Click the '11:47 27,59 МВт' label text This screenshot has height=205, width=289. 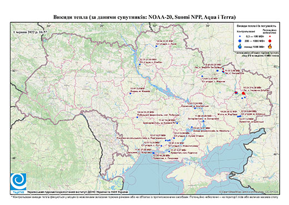pos(143,149)
